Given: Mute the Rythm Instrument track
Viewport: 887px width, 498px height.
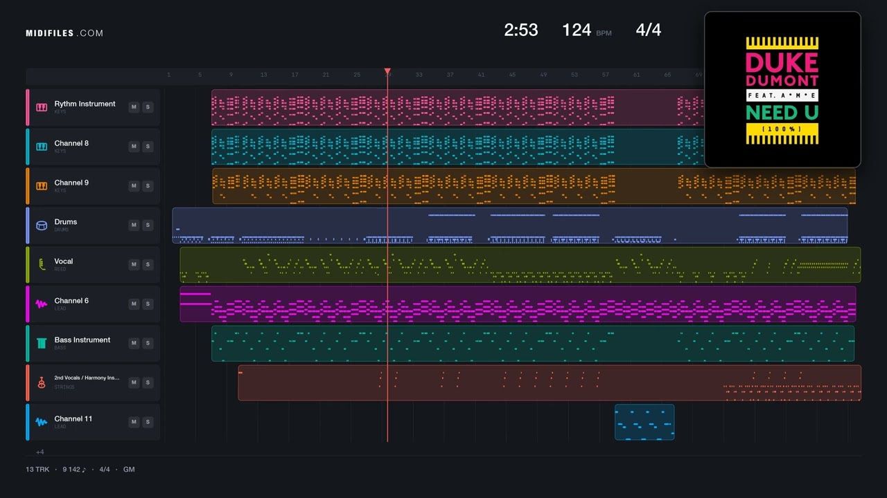Looking at the screenshot, I should coord(134,107).
